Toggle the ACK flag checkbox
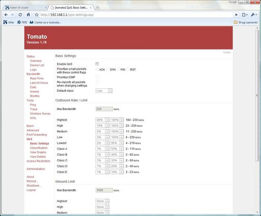This screenshot has width=261, height=216. [x=97, y=69]
